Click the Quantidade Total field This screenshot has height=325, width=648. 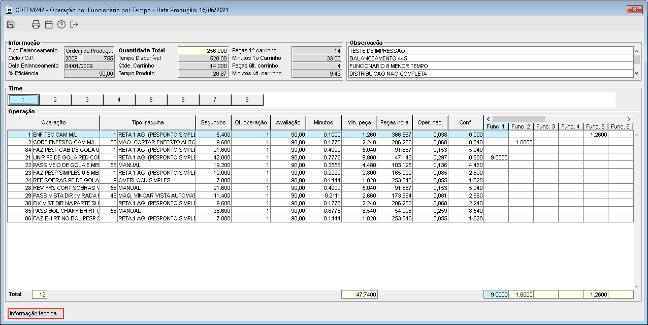pyautogui.click(x=203, y=51)
